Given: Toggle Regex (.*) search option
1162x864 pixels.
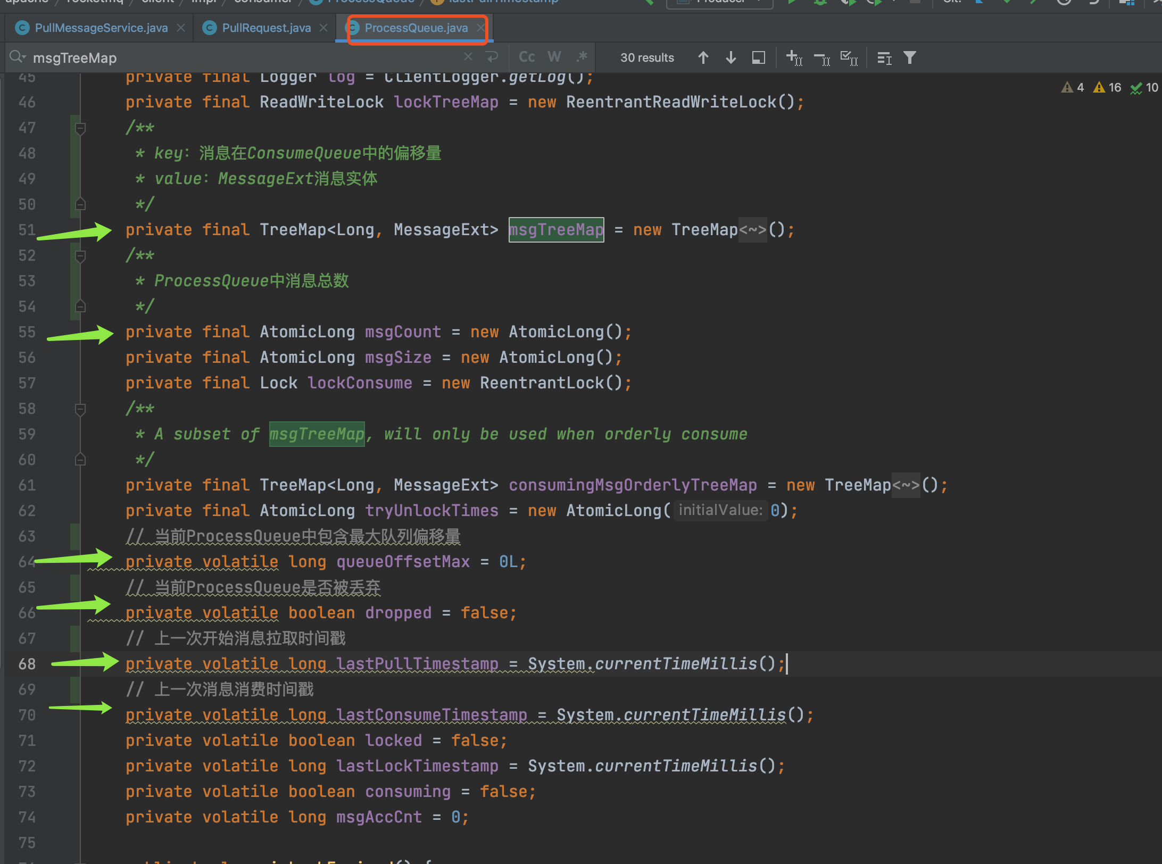Looking at the screenshot, I should [x=582, y=57].
